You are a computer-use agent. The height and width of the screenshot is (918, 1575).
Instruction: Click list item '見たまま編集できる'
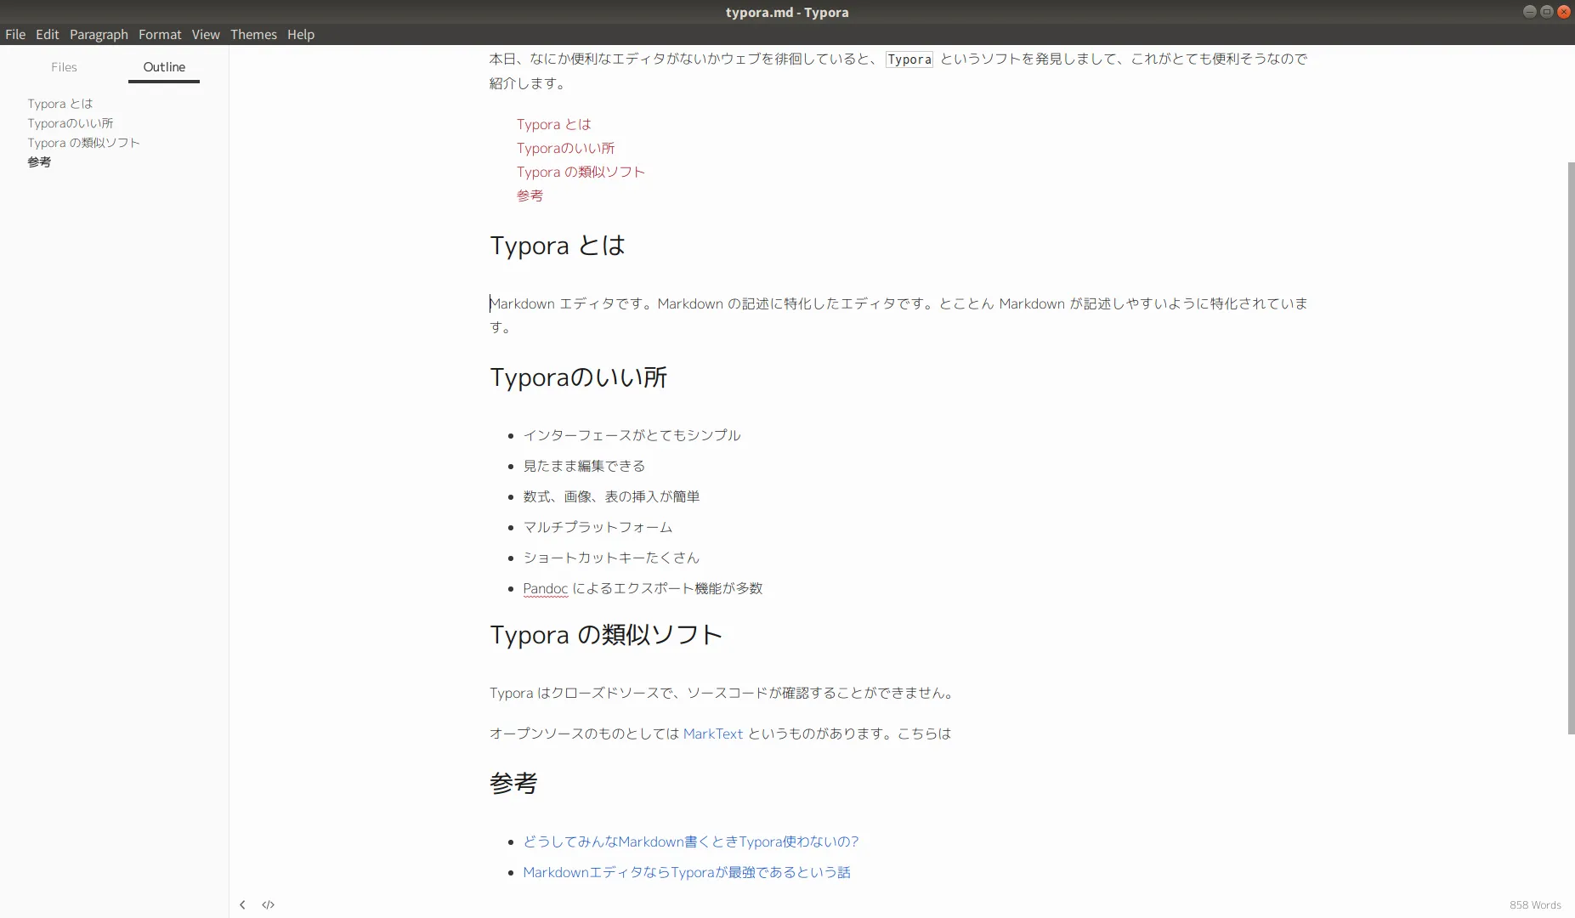(584, 466)
